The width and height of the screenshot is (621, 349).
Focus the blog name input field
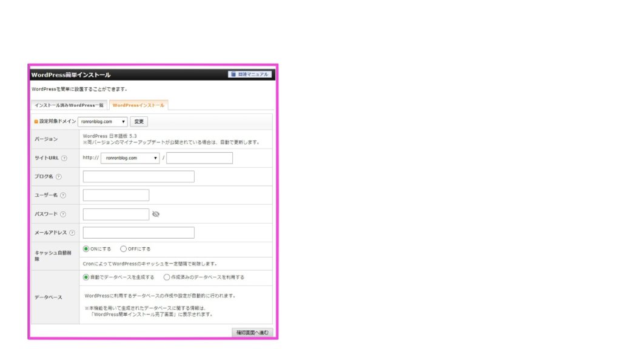click(x=139, y=176)
